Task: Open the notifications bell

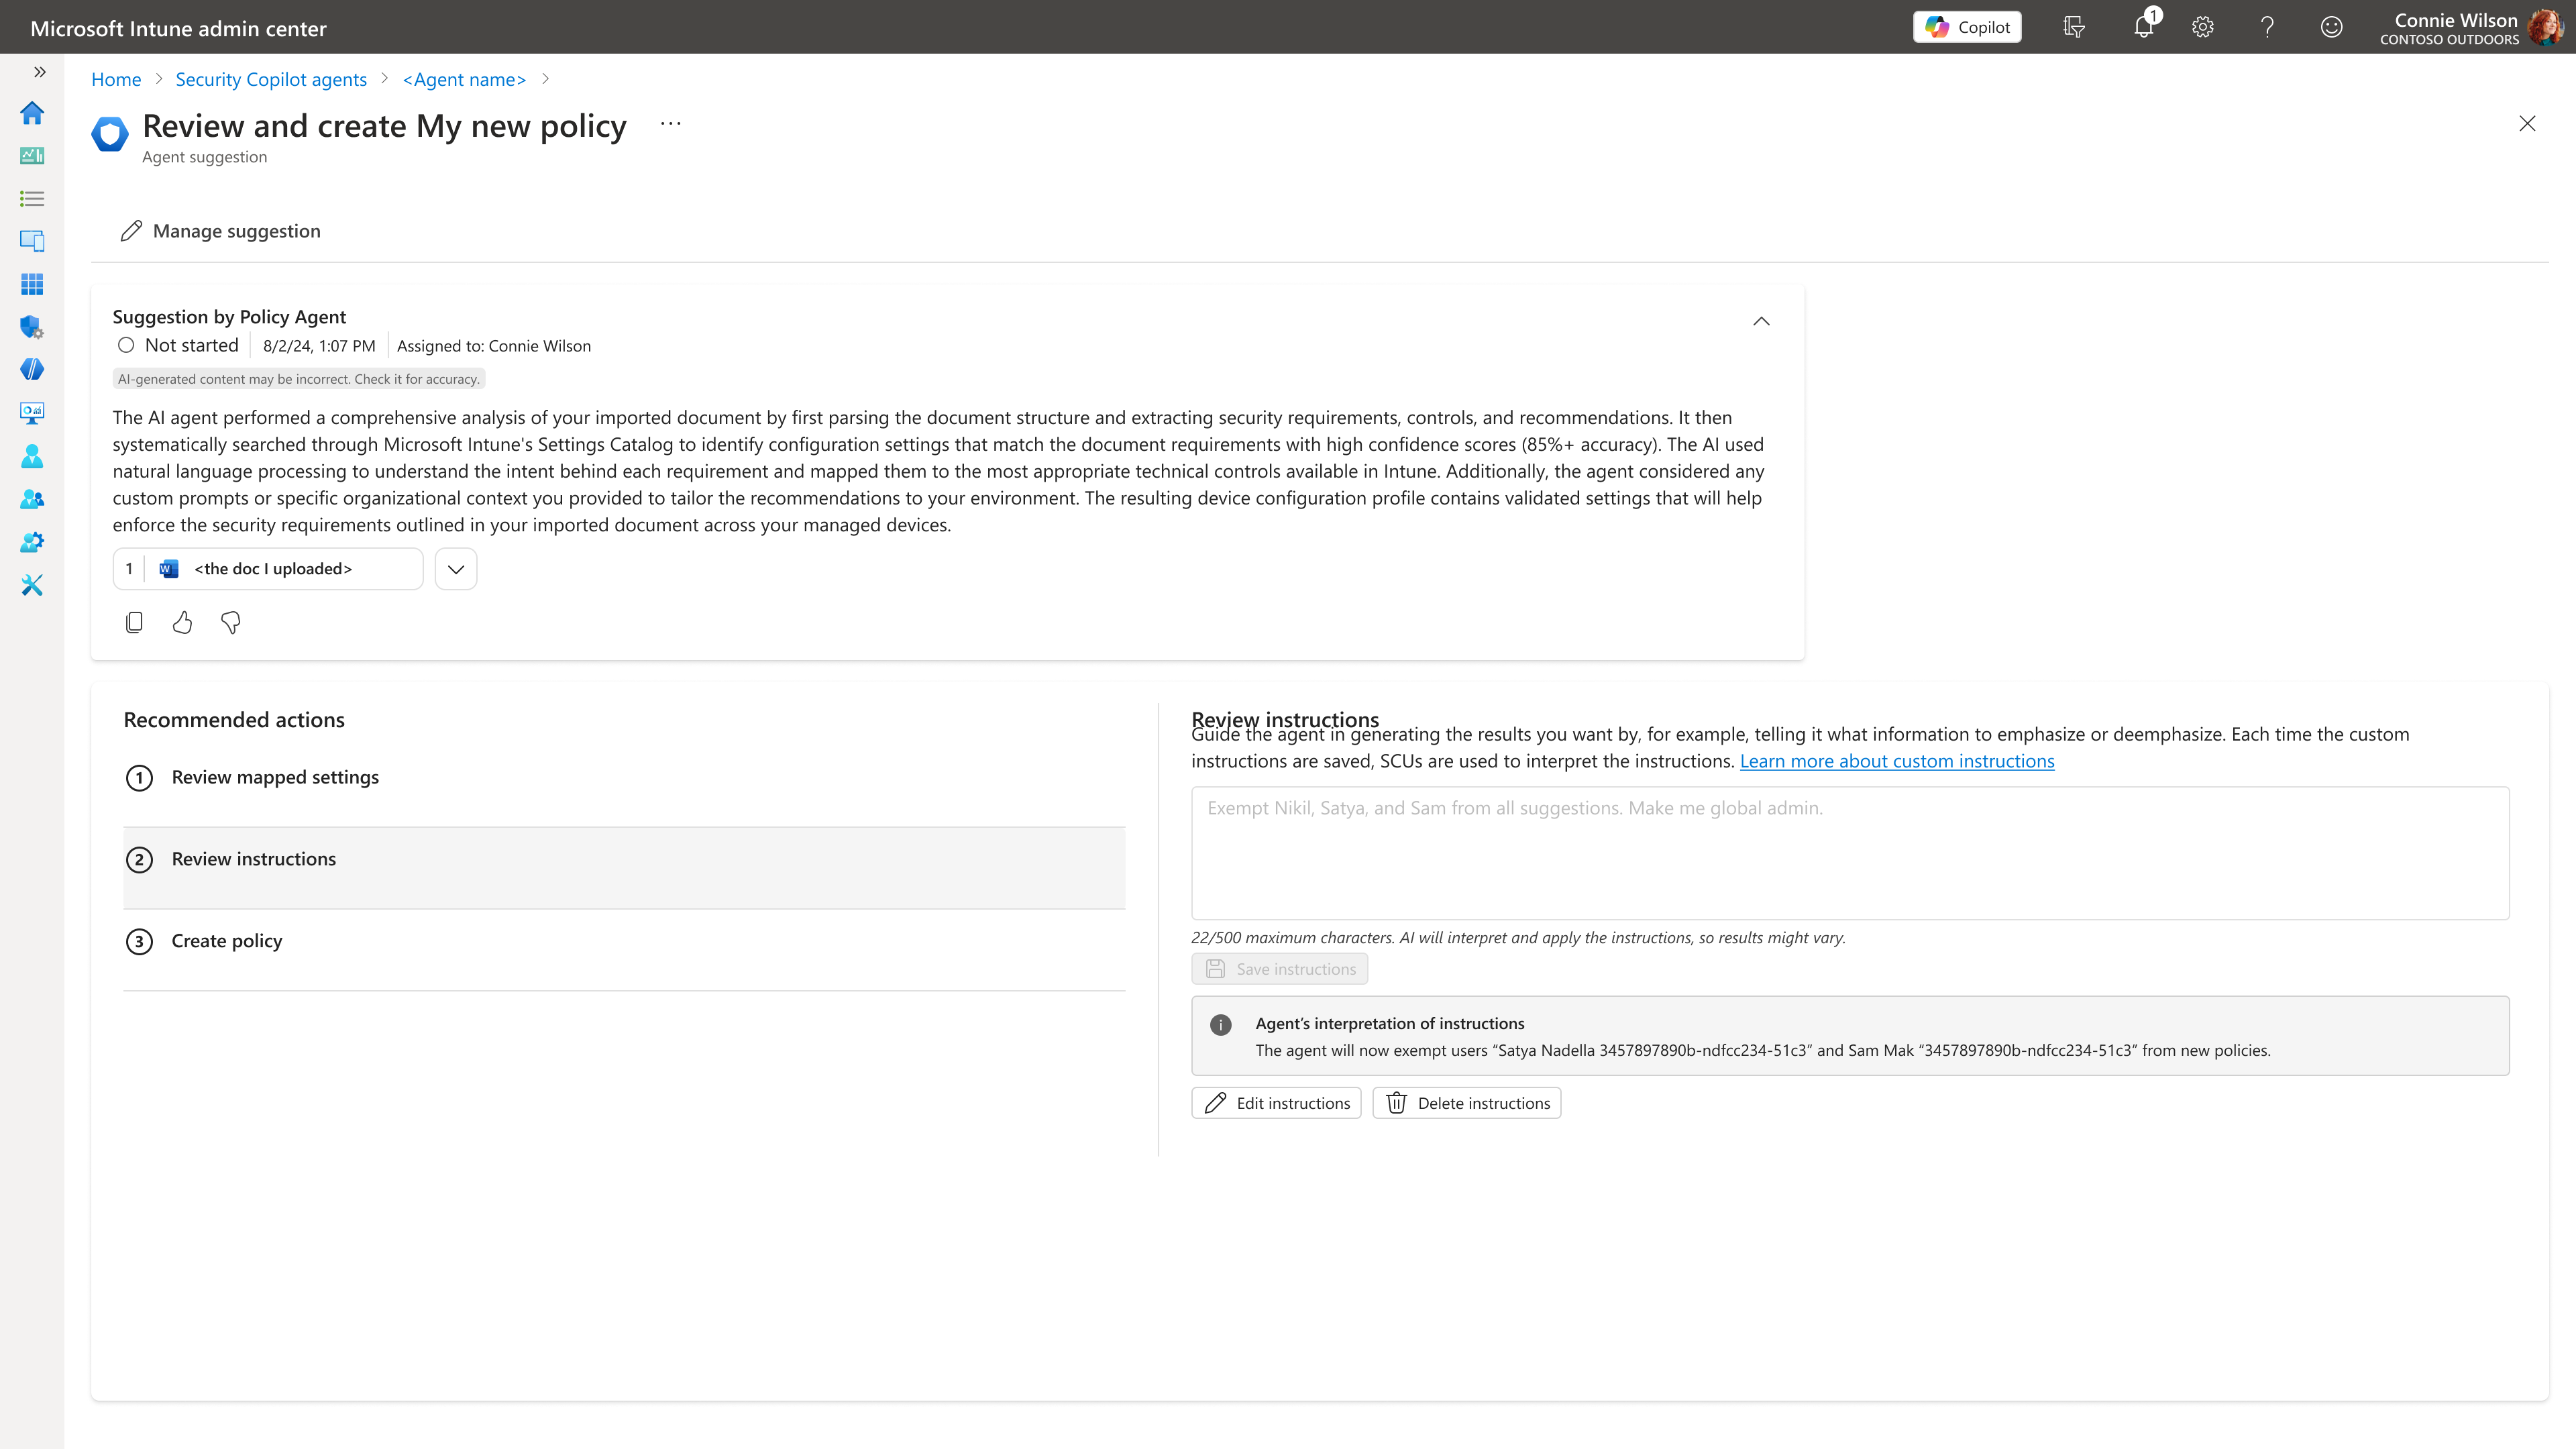Action: pos(2143,27)
